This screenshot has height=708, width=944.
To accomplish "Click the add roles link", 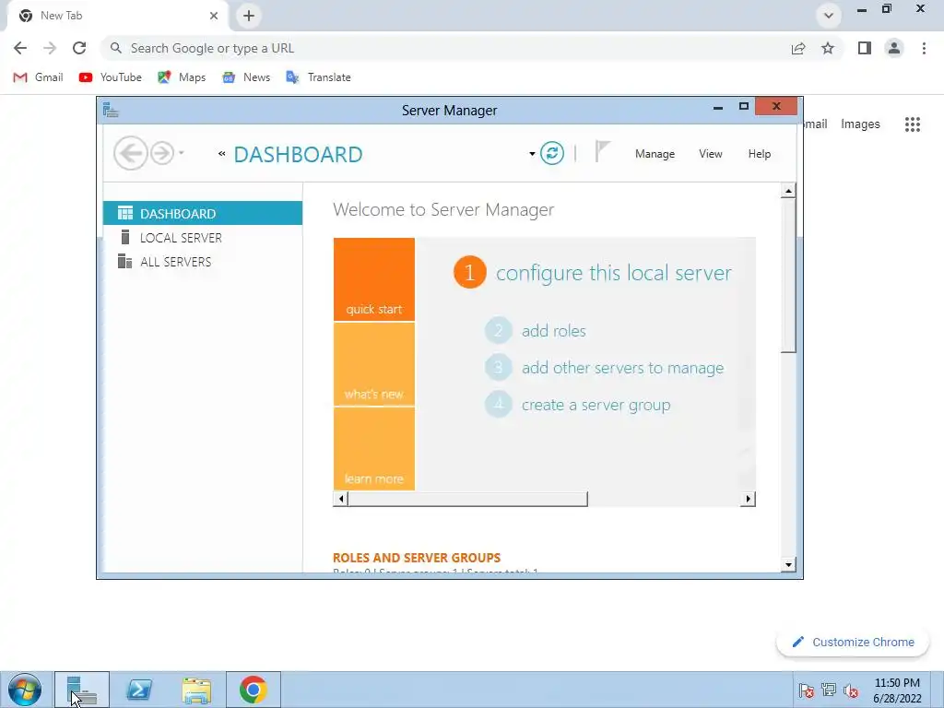I will (553, 331).
